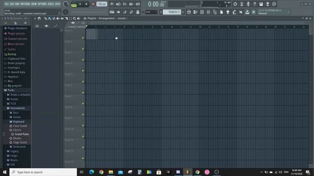The height and width of the screenshot is (176, 314).
Task: Click the red Record button
Action: [93, 4]
